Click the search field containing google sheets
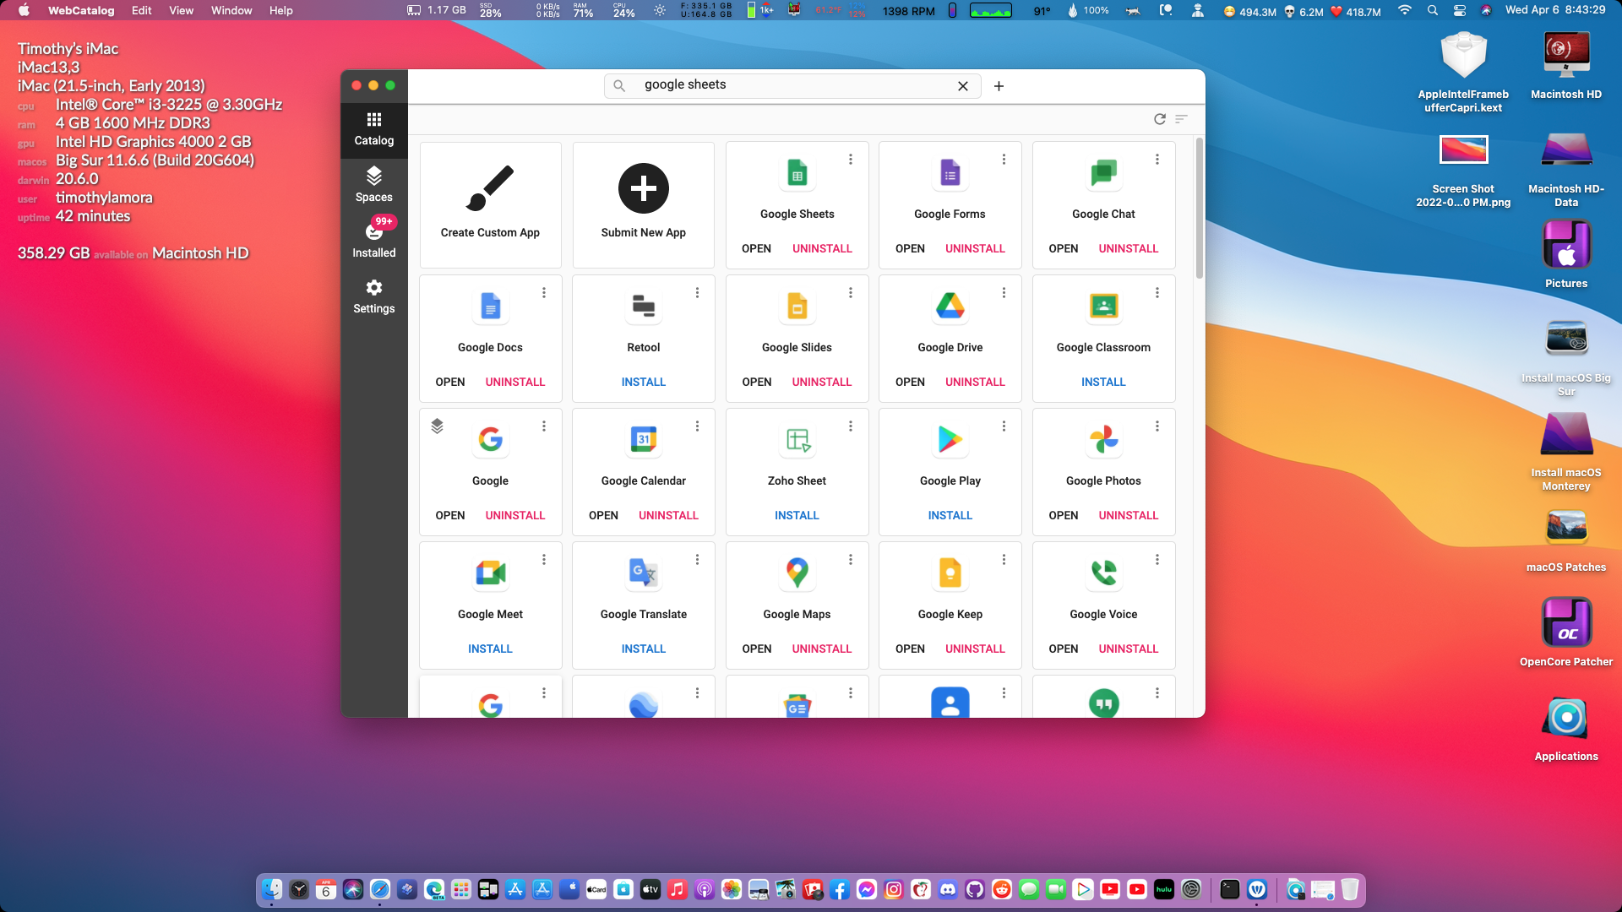Viewport: 1622px width, 912px height. tap(792, 85)
